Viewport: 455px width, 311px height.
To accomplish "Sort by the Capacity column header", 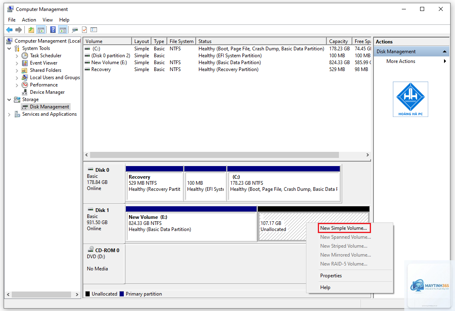I will 339,41.
